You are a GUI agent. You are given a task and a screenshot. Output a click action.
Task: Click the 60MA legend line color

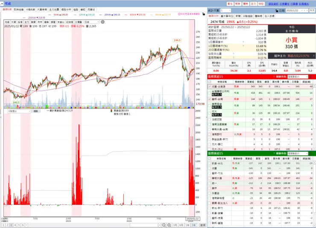point(127,15)
